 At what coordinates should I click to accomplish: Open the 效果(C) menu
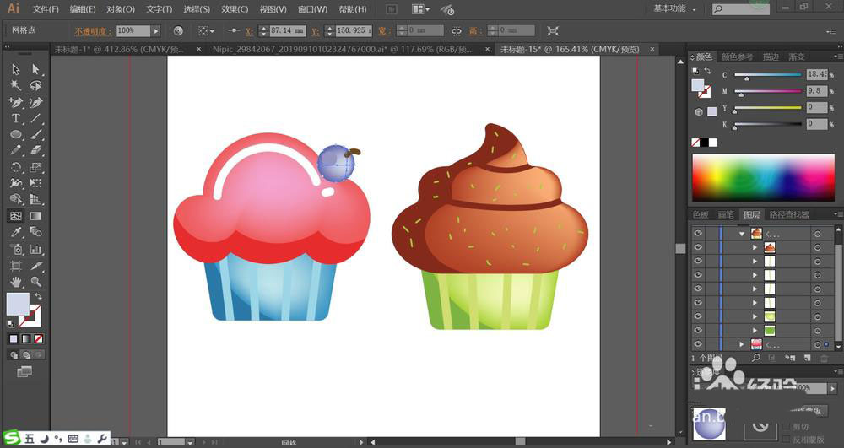point(235,9)
